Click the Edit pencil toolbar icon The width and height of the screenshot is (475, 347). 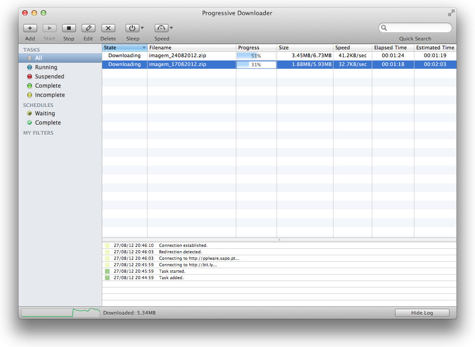(x=88, y=28)
